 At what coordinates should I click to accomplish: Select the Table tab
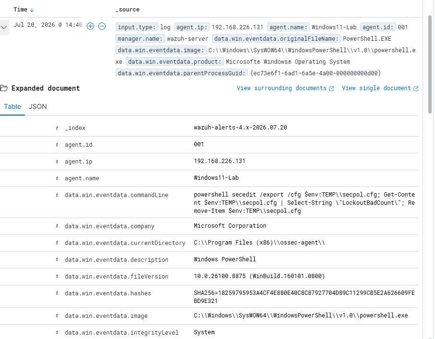[x=12, y=106]
